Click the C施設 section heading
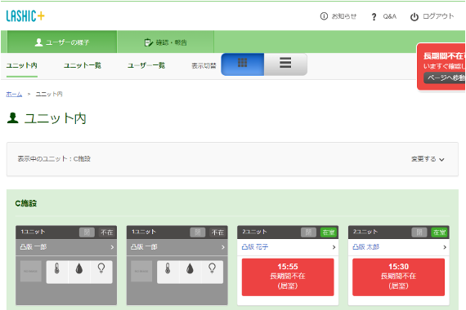 coord(26,203)
